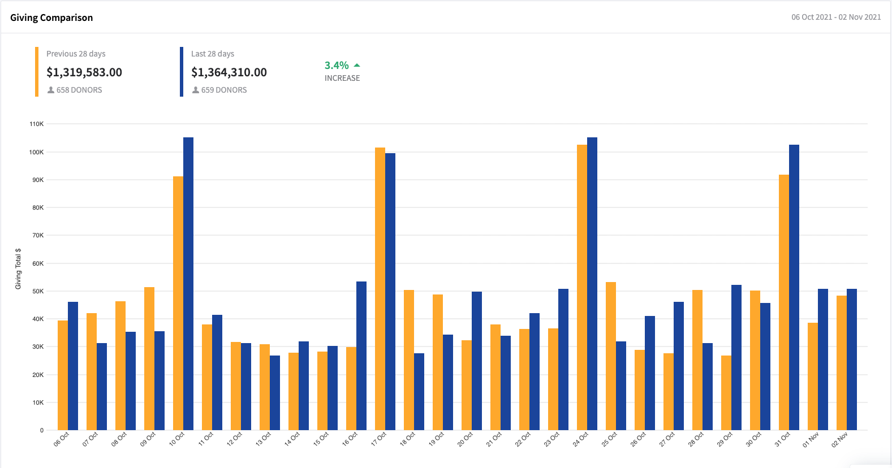Screen dimensions: 892x468
Task: Select the orange bar for 17 Oct
Action: tap(380, 289)
